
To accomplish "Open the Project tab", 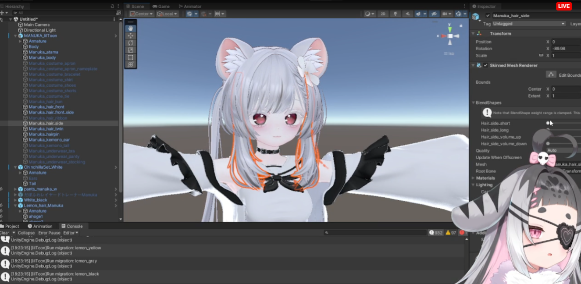I will click(x=10, y=226).
